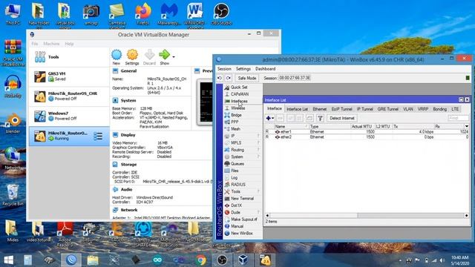The image size is (475, 267).
Task: Open the Show button dropdown arrow in VirtualBox
Action: click(x=174, y=56)
